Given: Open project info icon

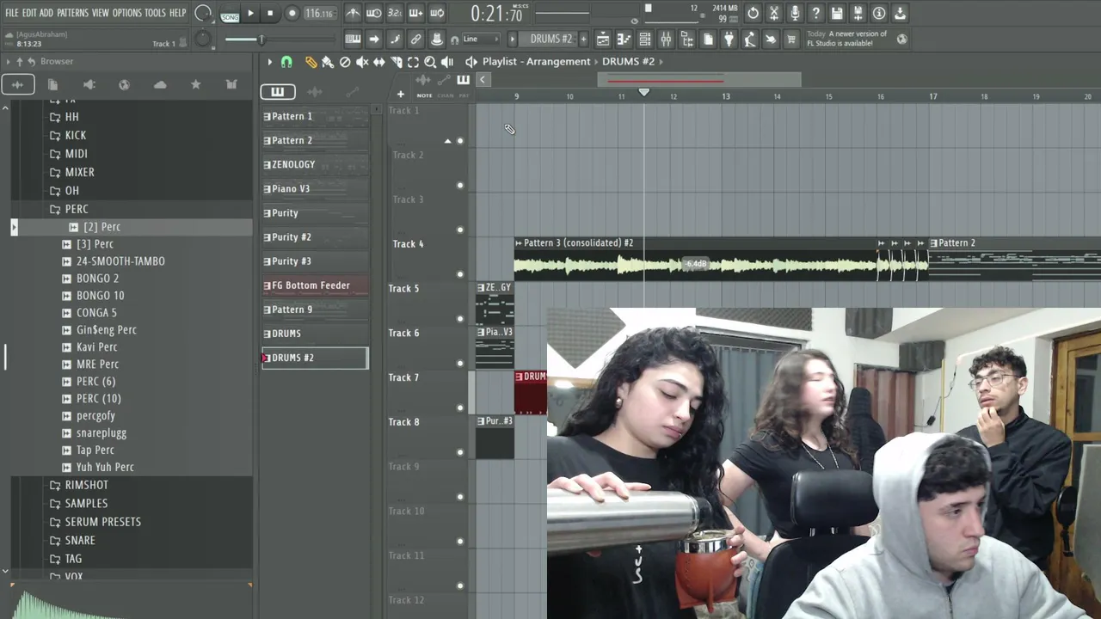Looking at the screenshot, I should pos(879,13).
